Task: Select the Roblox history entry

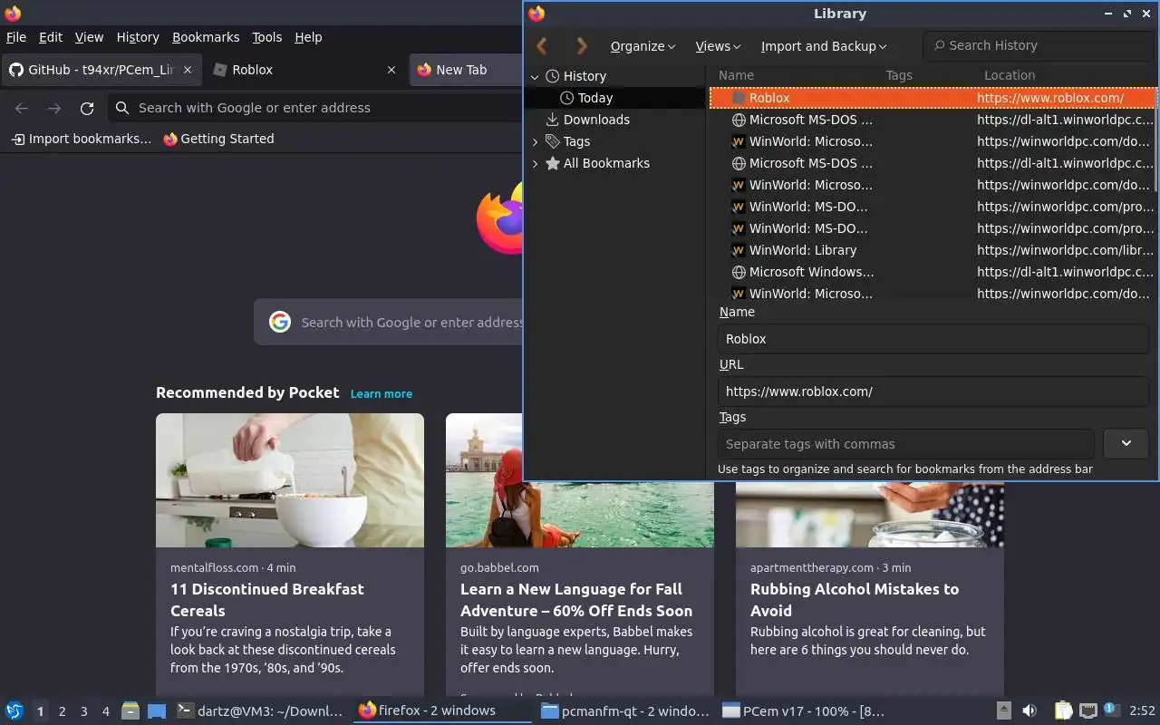Action: (933, 98)
